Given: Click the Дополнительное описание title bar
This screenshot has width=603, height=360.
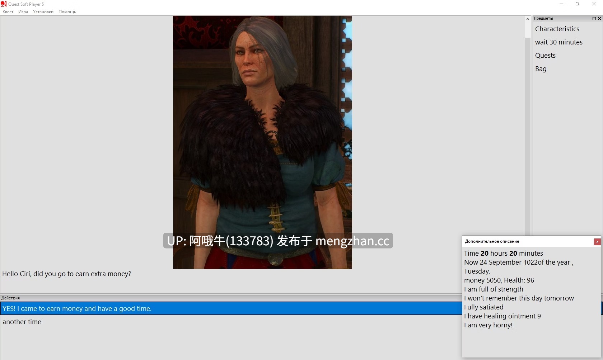Looking at the screenshot, I should [x=528, y=241].
